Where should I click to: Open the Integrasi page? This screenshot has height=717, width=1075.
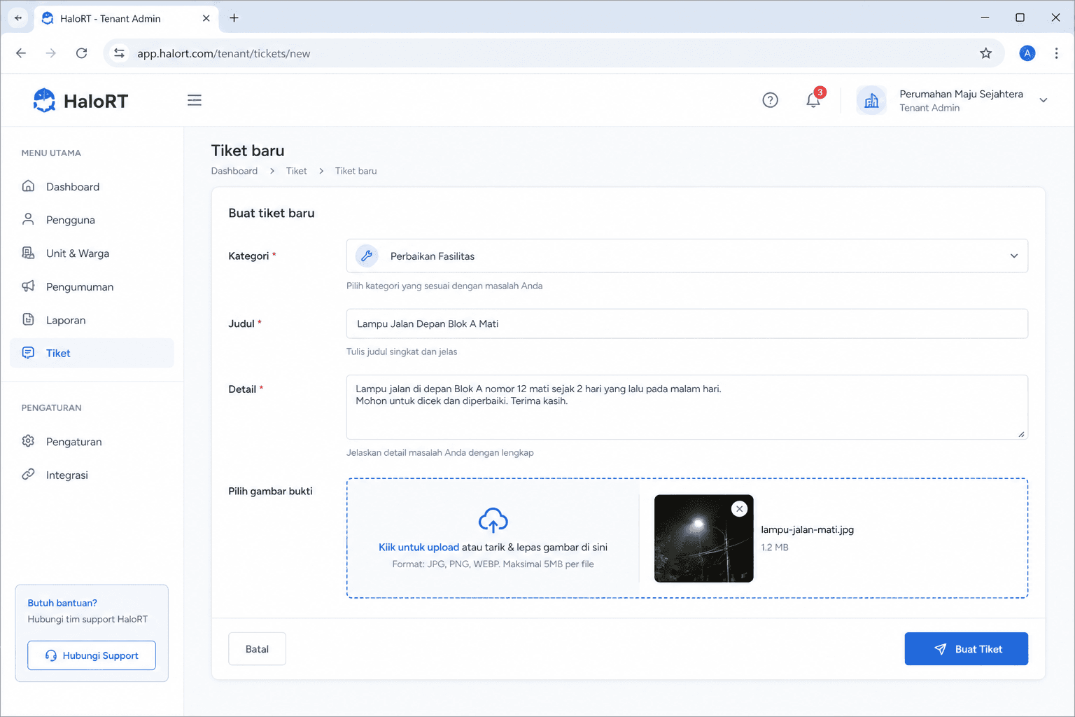point(92,475)
